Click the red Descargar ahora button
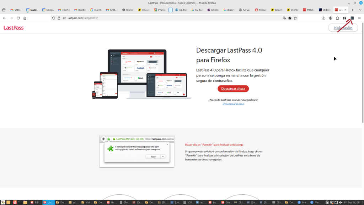 pyautogui.click(x=233, y=89)
